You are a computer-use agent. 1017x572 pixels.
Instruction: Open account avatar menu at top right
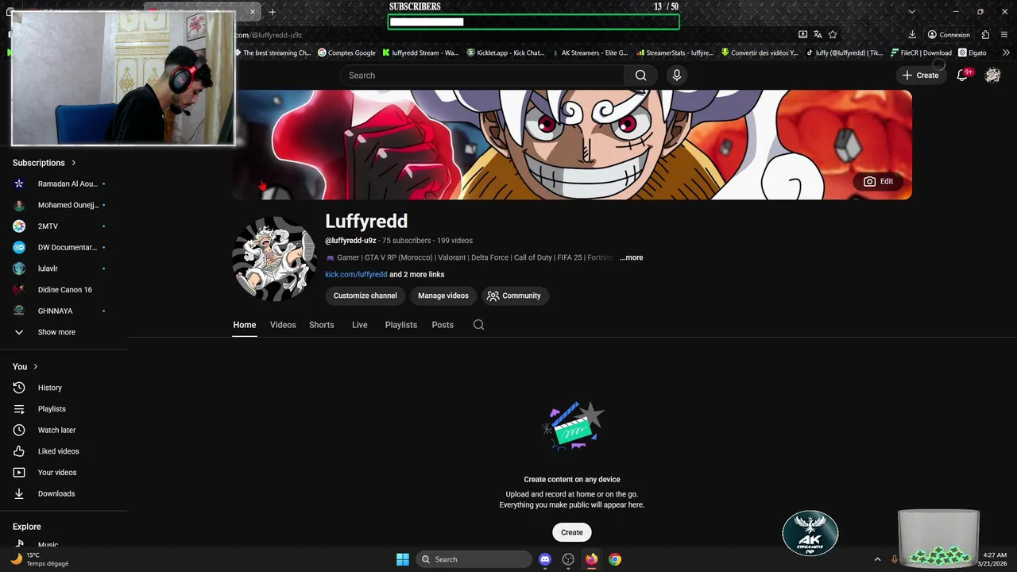point(992,75)
